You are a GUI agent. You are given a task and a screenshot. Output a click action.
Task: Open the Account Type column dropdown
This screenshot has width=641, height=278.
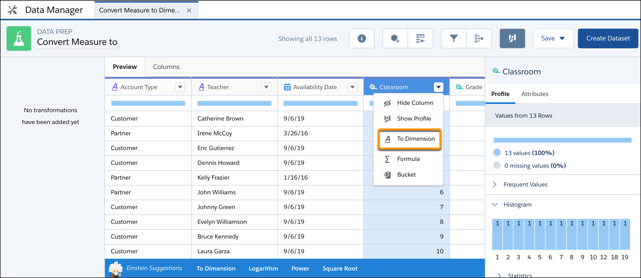tap(180, 87)
